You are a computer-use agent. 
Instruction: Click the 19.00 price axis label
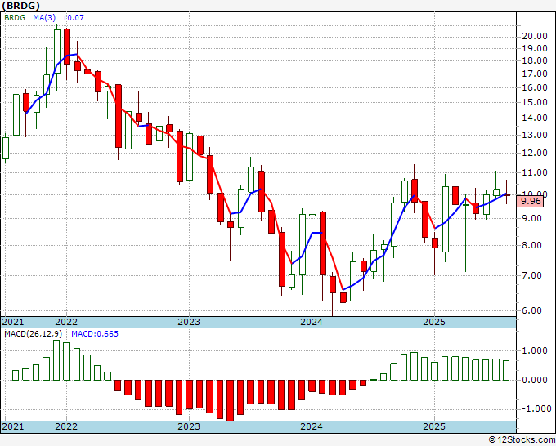535,48
